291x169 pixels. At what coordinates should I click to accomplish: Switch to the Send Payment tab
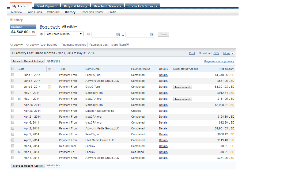(47, 6)
